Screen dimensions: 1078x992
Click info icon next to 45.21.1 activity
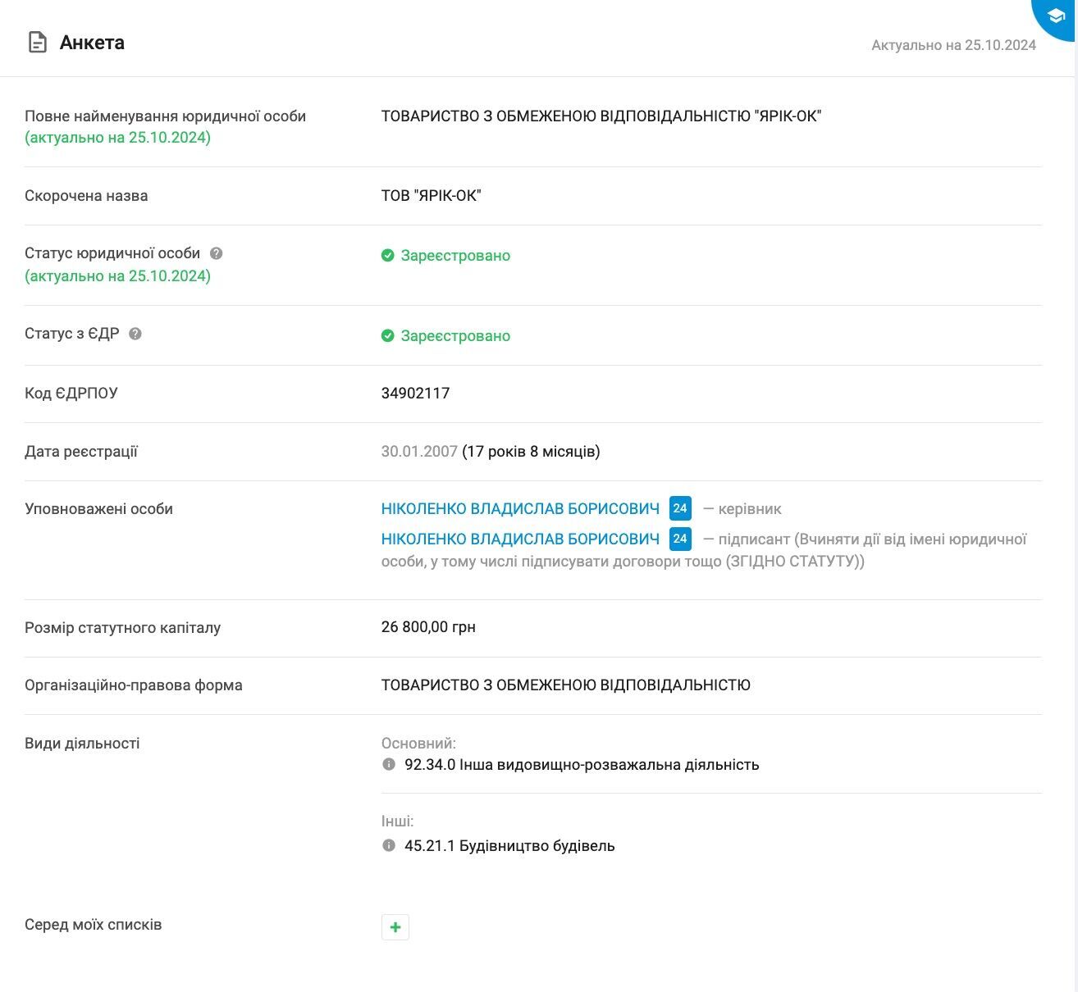[x=389, y=845]
